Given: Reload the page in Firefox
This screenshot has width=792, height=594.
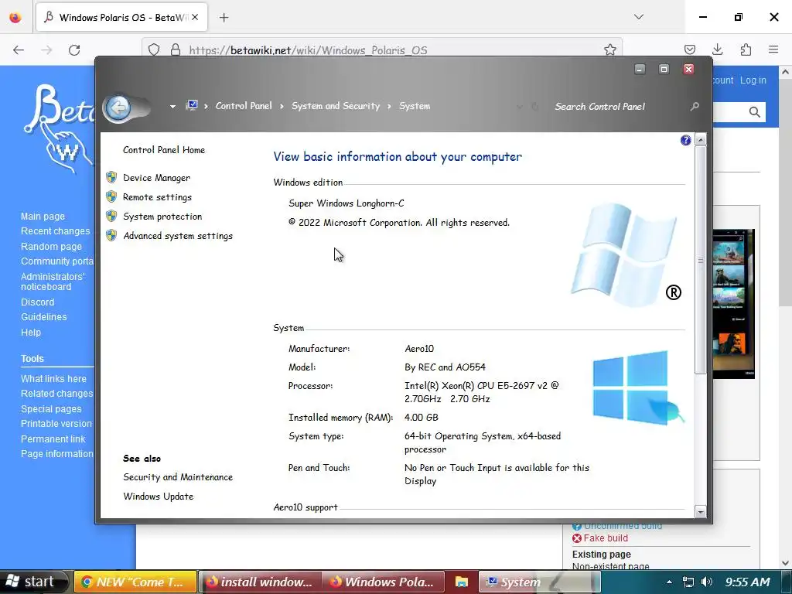Looking at the screenshot, I should 74,50.
